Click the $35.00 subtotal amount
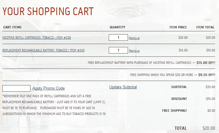The height and width of the screenshot is (133, 219). pyautogui.click(x=210, y=87)
